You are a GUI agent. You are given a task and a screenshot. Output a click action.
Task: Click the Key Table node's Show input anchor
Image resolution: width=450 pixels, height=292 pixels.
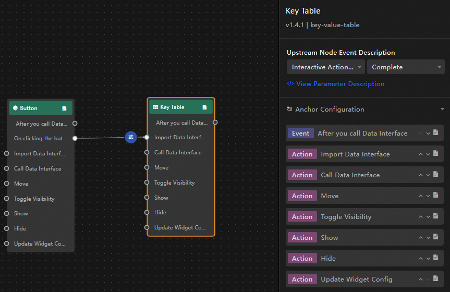click(x=147, y=198)
